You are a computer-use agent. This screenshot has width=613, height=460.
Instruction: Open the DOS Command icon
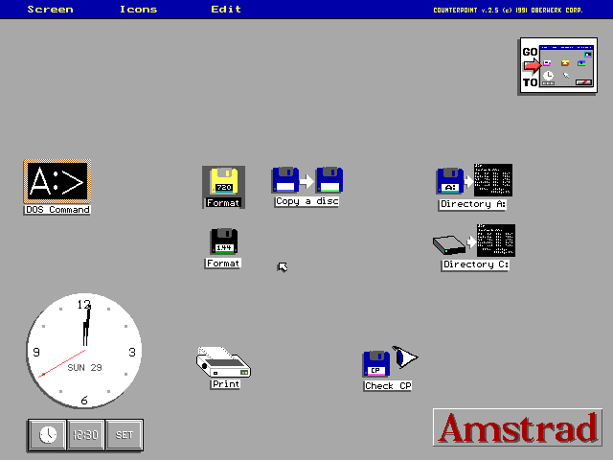pyautogui.click(x=57, y=182)
